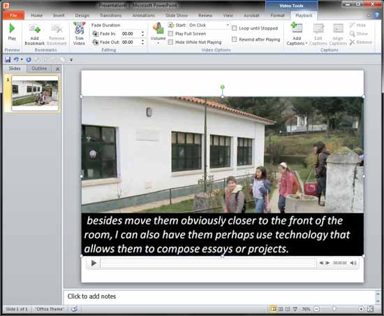Click the green rotation handle above video
The height and width of the screenshot is (316, 384).
click(222, 87)
